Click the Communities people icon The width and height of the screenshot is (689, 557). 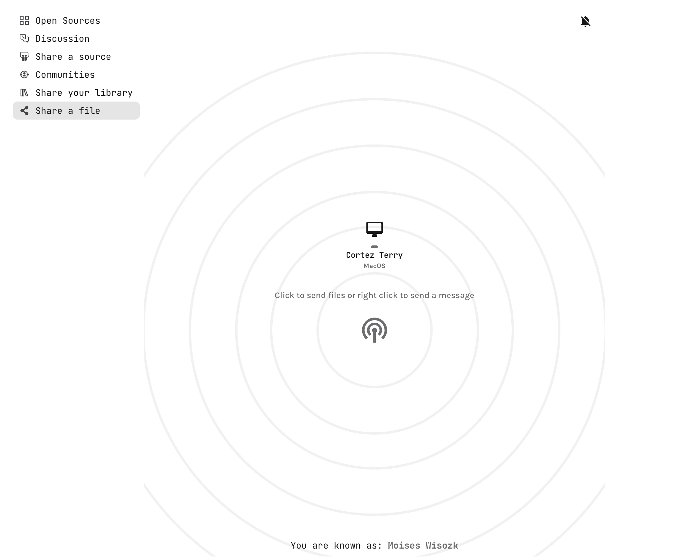24,75
